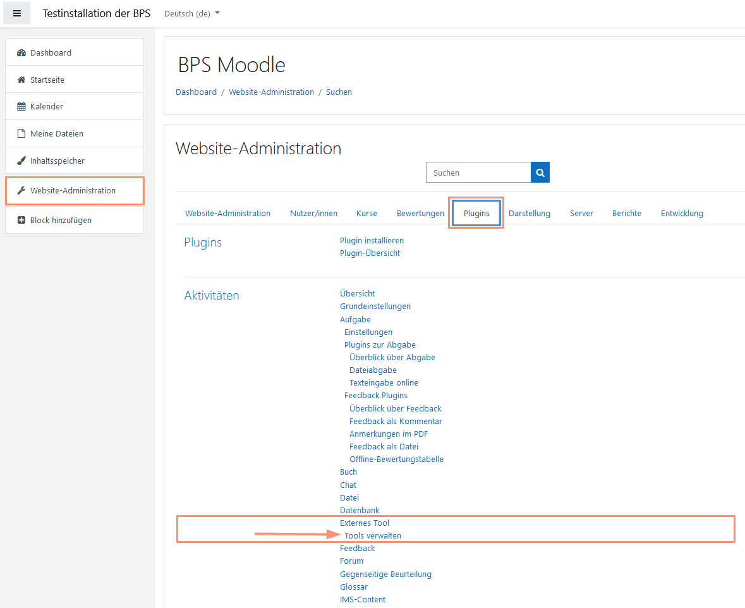Image resolution: width=745 pixels, height=608 pixels.
Task: Select the Inhaltsspeicher sidebar icon
Action: pos(23,160)
